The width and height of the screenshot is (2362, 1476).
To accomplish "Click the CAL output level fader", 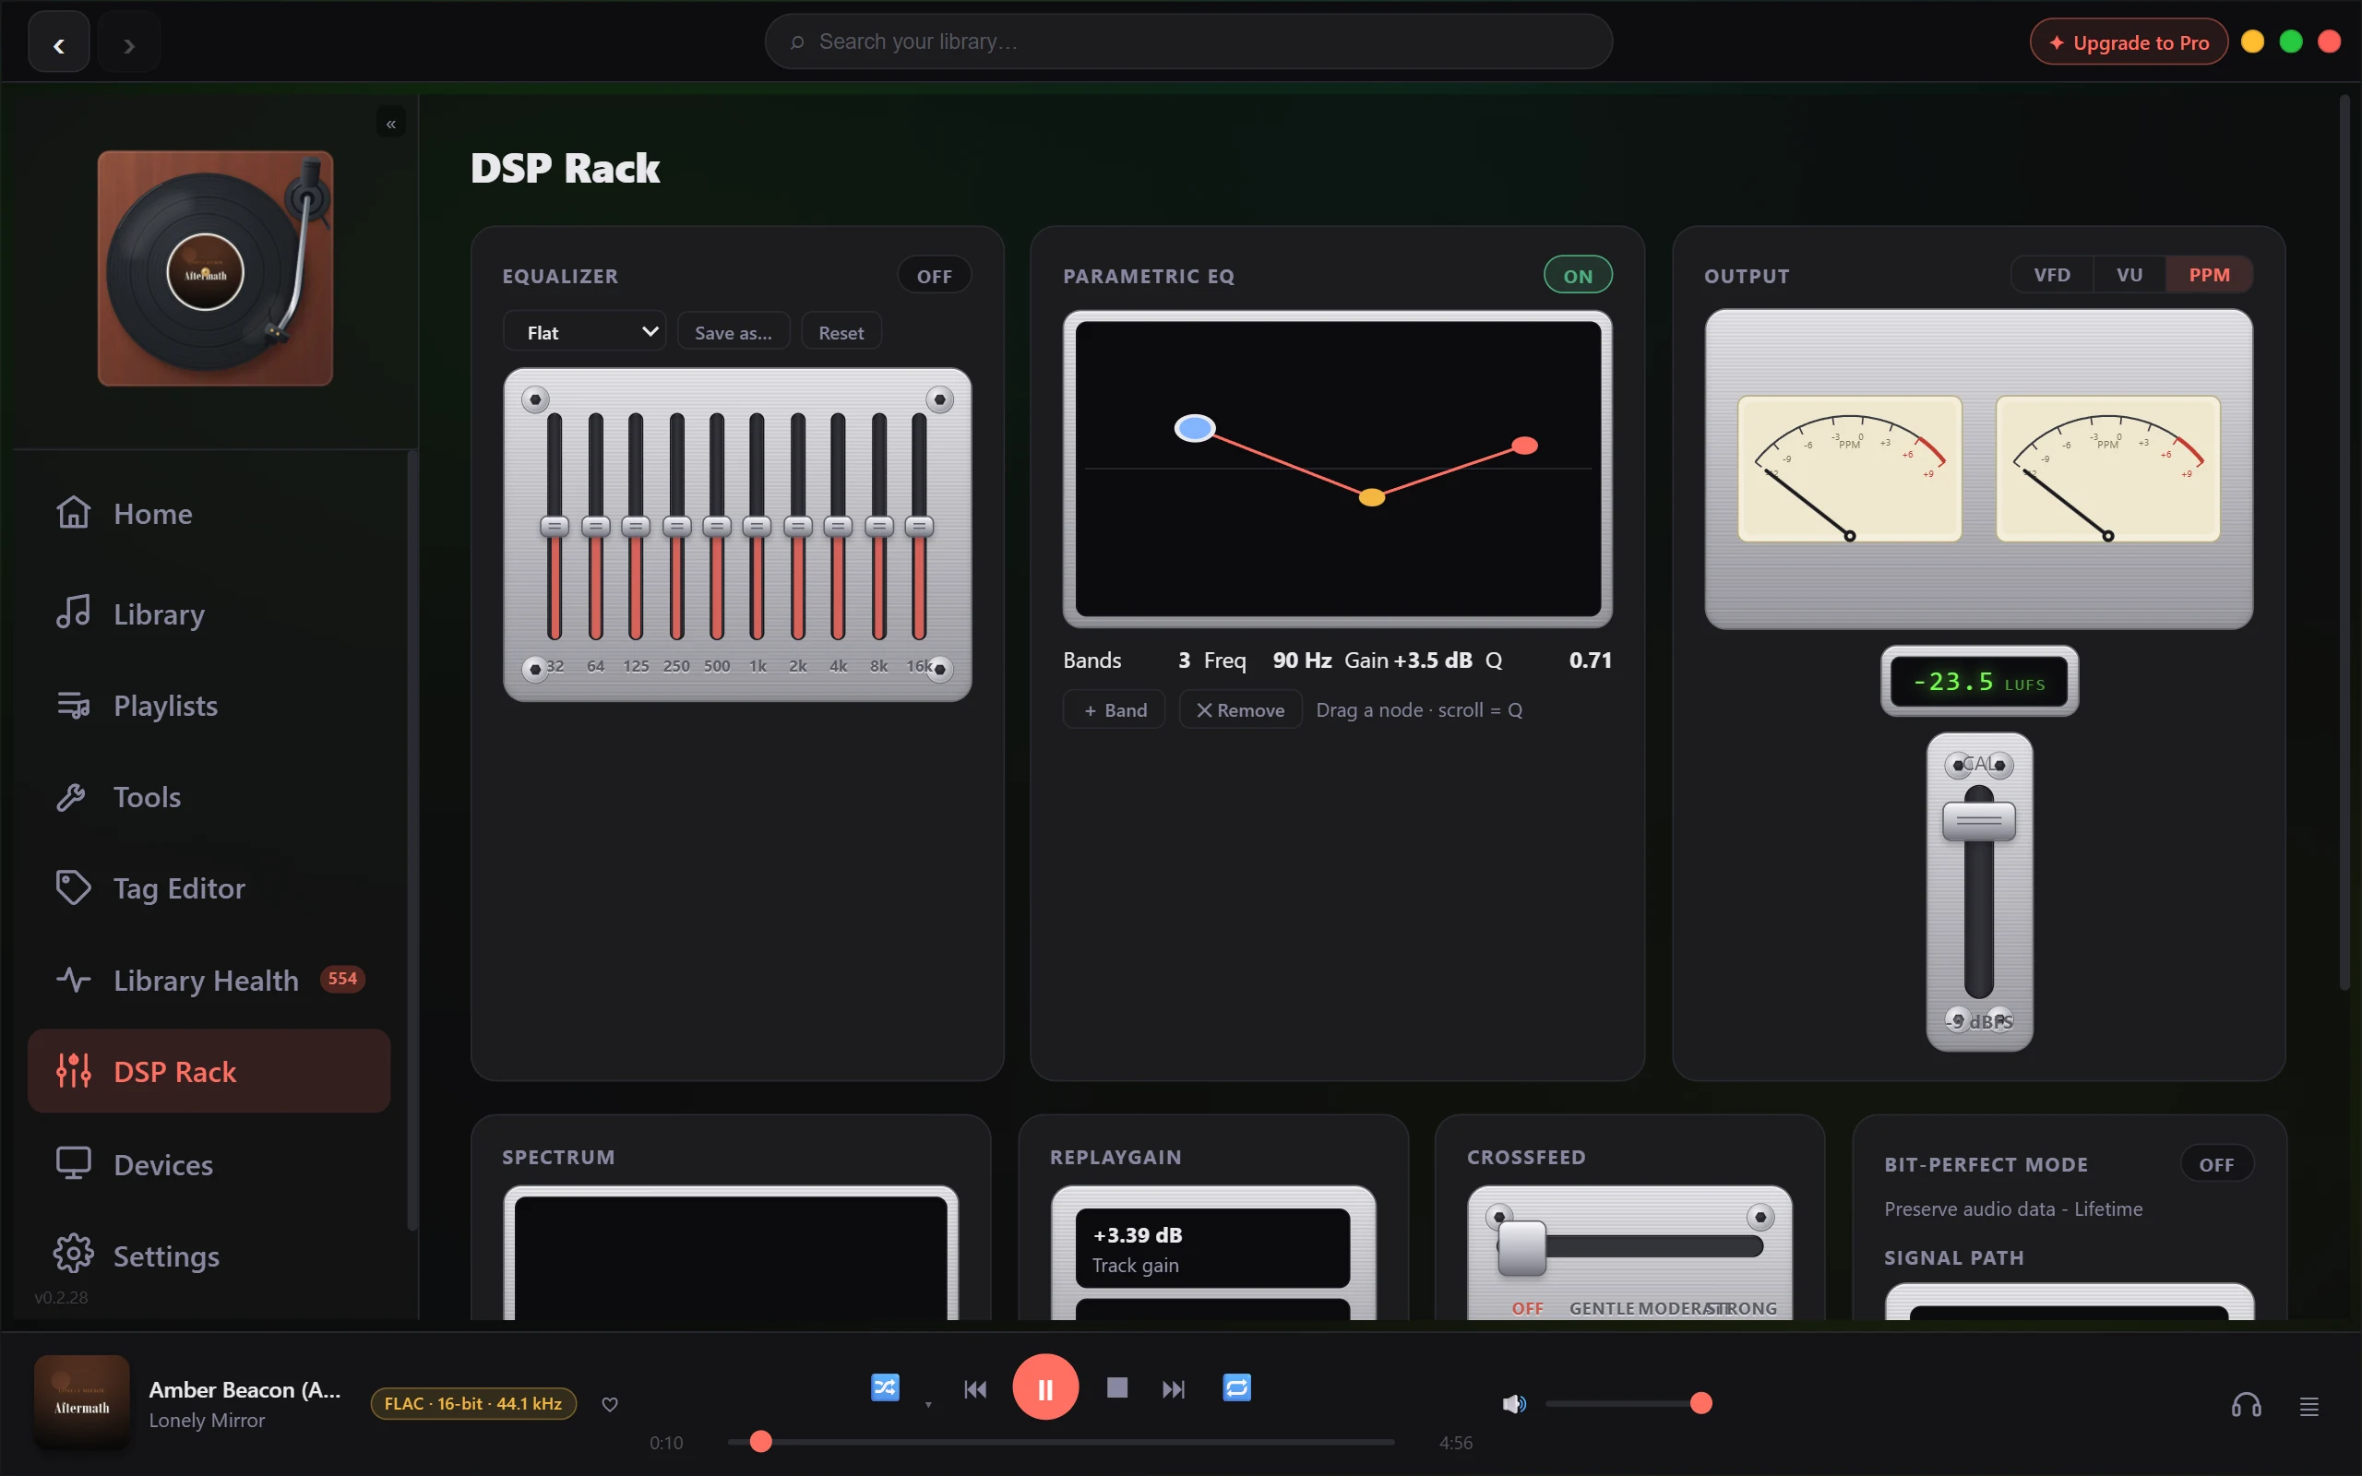I will 1978,821.
